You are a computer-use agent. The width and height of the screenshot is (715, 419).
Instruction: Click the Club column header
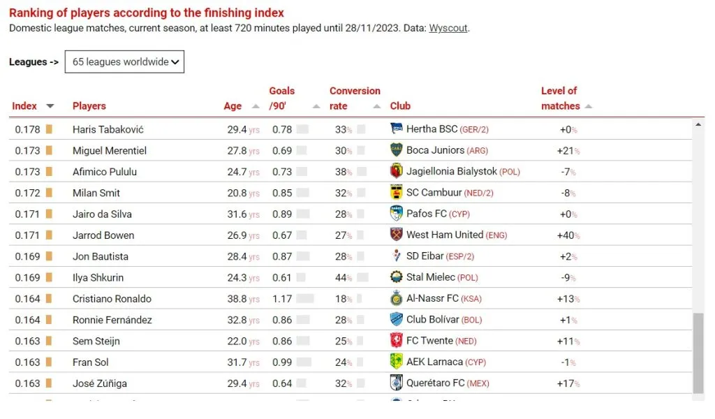pos(400,106)
